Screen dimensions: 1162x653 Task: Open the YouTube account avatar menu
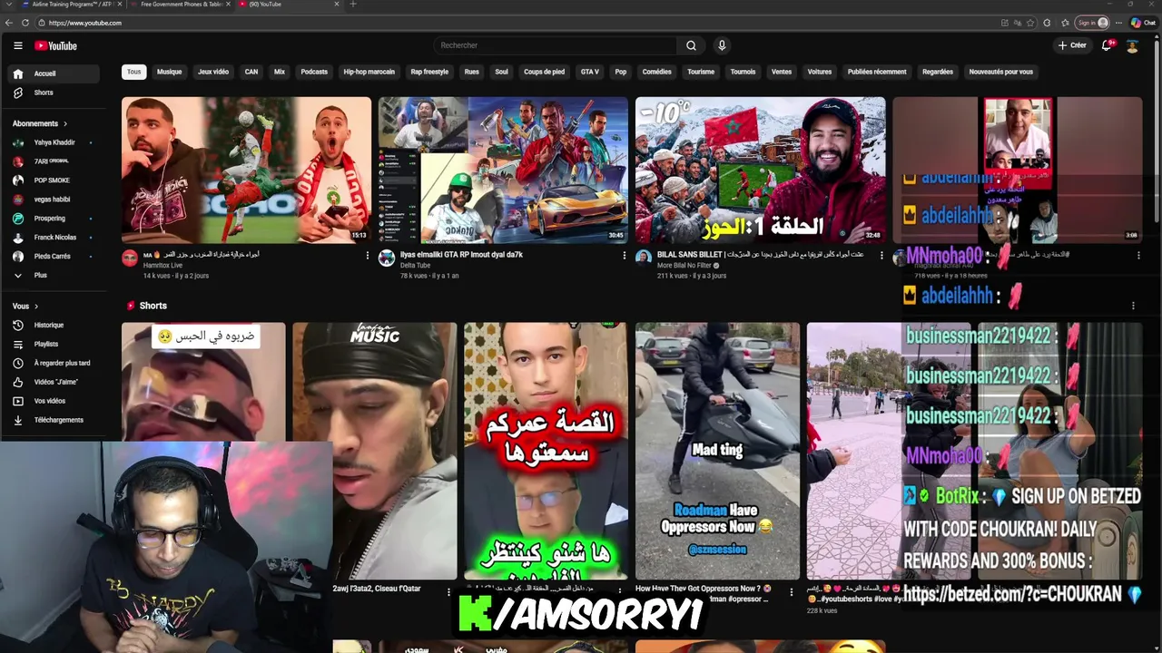coord(1132,45)
